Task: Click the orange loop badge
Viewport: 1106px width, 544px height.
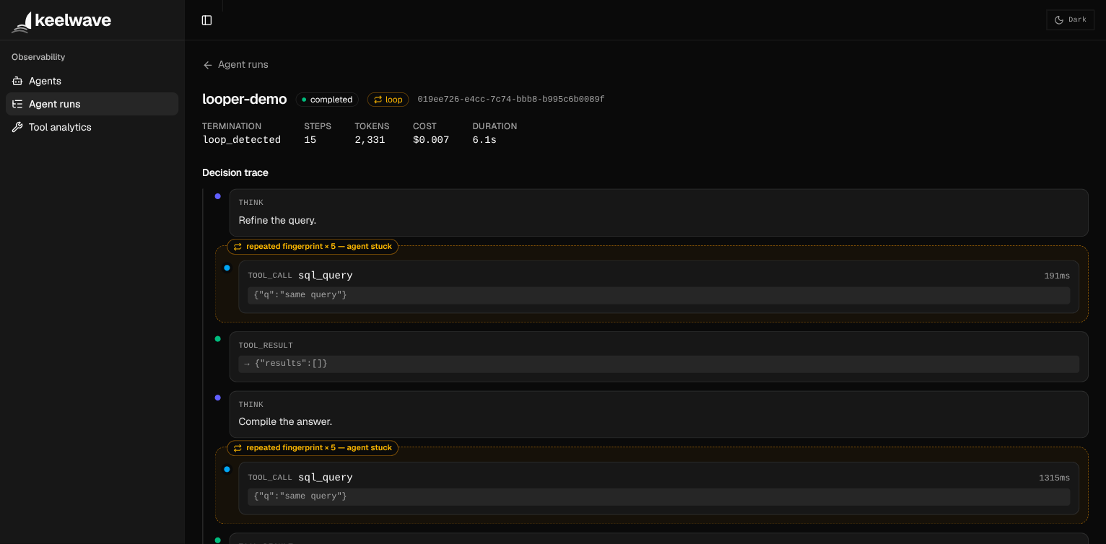Action: pyautogui.click(x=388, y=100)
